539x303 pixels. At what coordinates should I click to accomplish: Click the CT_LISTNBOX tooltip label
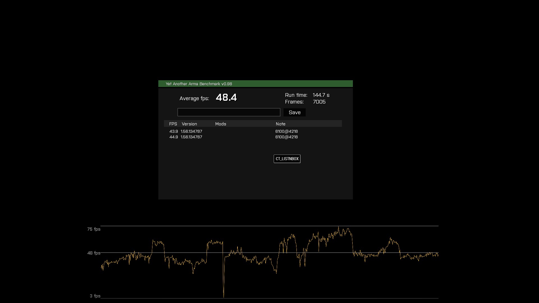[287, 159]
